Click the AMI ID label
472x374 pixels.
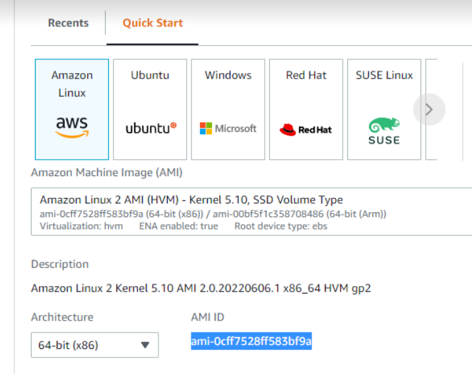[x=208, y=317]
